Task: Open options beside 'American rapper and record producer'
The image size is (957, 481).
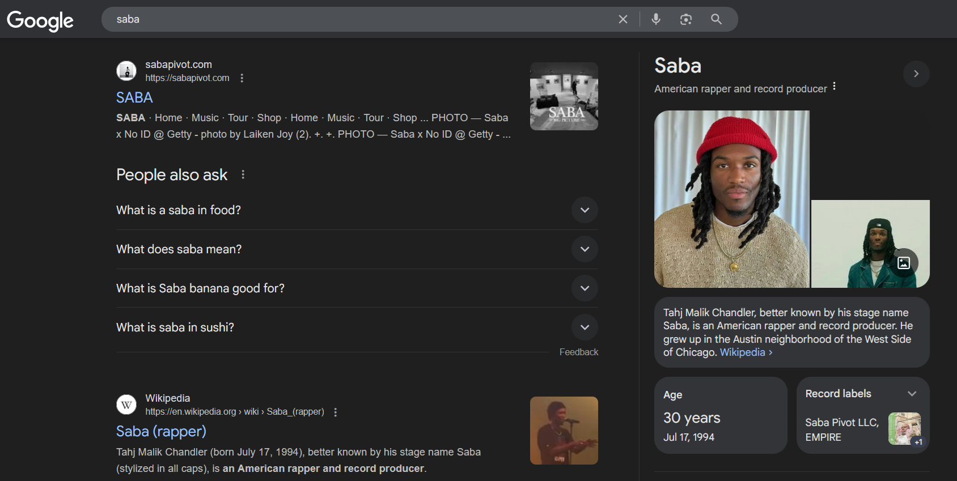Action: [x=834, y=87]
